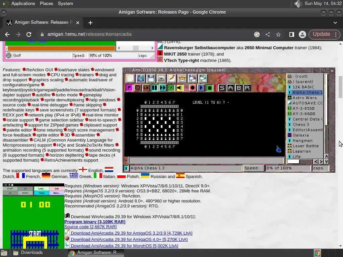
Task: Select 'Galaxia' in the game sidebar
Action: [x=305, y=135]
